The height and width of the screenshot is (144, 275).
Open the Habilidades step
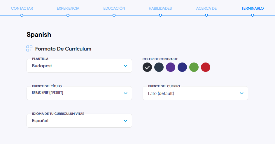click(x=160, y=8)
